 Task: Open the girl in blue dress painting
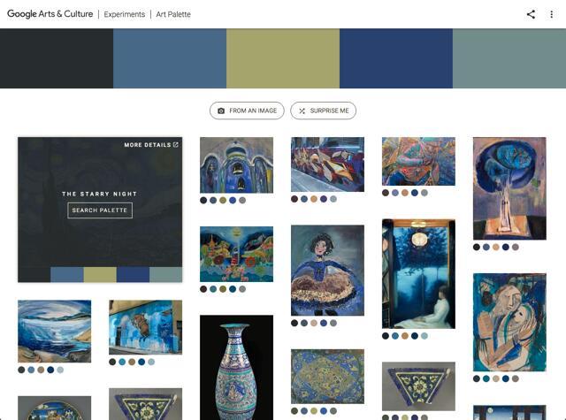327,271
